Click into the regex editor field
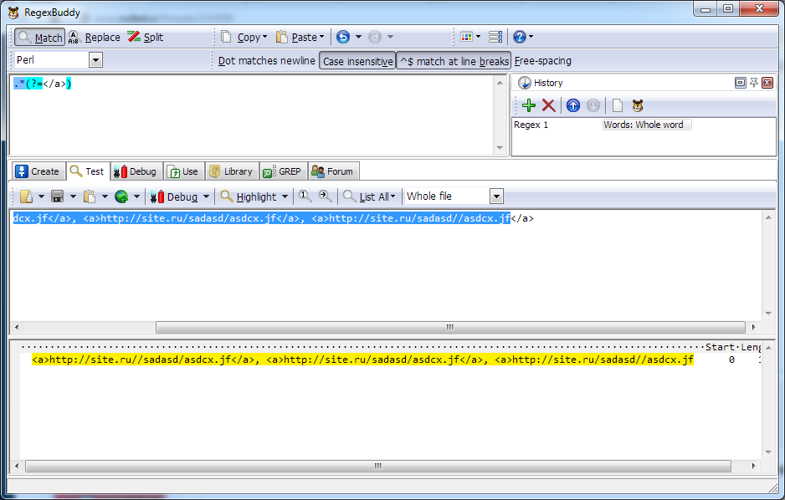The height and width of the screenshot is (500, 785). 252,115
